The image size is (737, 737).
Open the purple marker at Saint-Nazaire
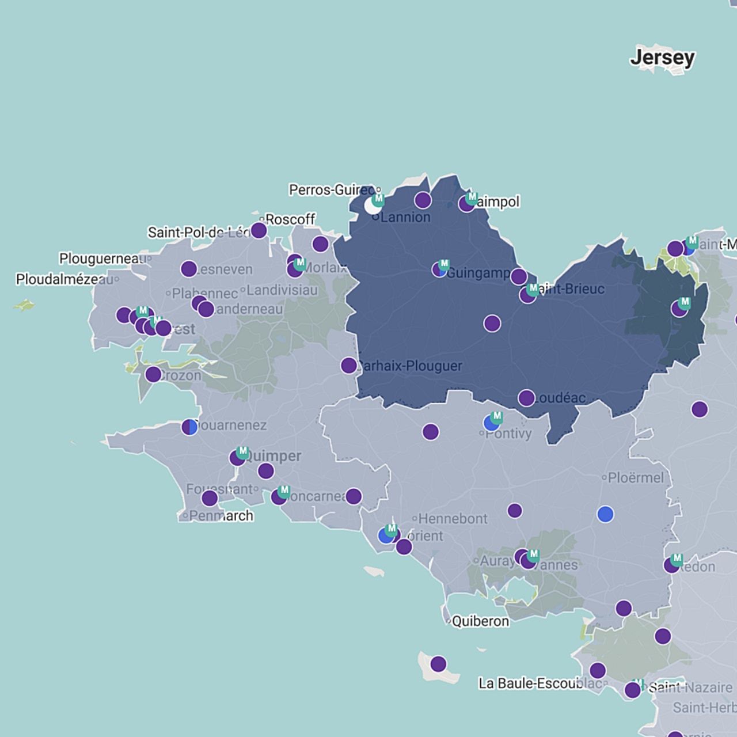point(632,690)
